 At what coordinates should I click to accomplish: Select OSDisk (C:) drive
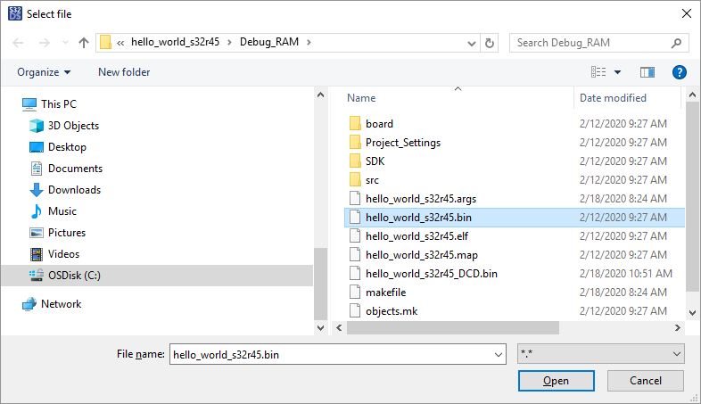156,276
